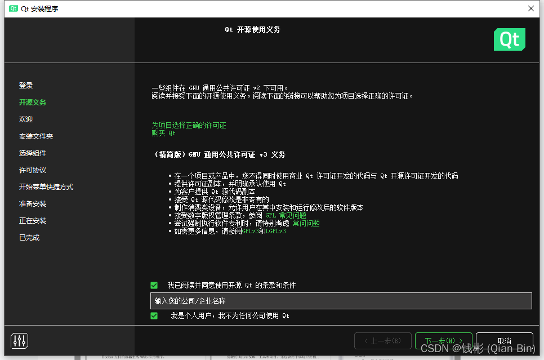Select 准备安装 step in sidebar

tap(33, 204)
